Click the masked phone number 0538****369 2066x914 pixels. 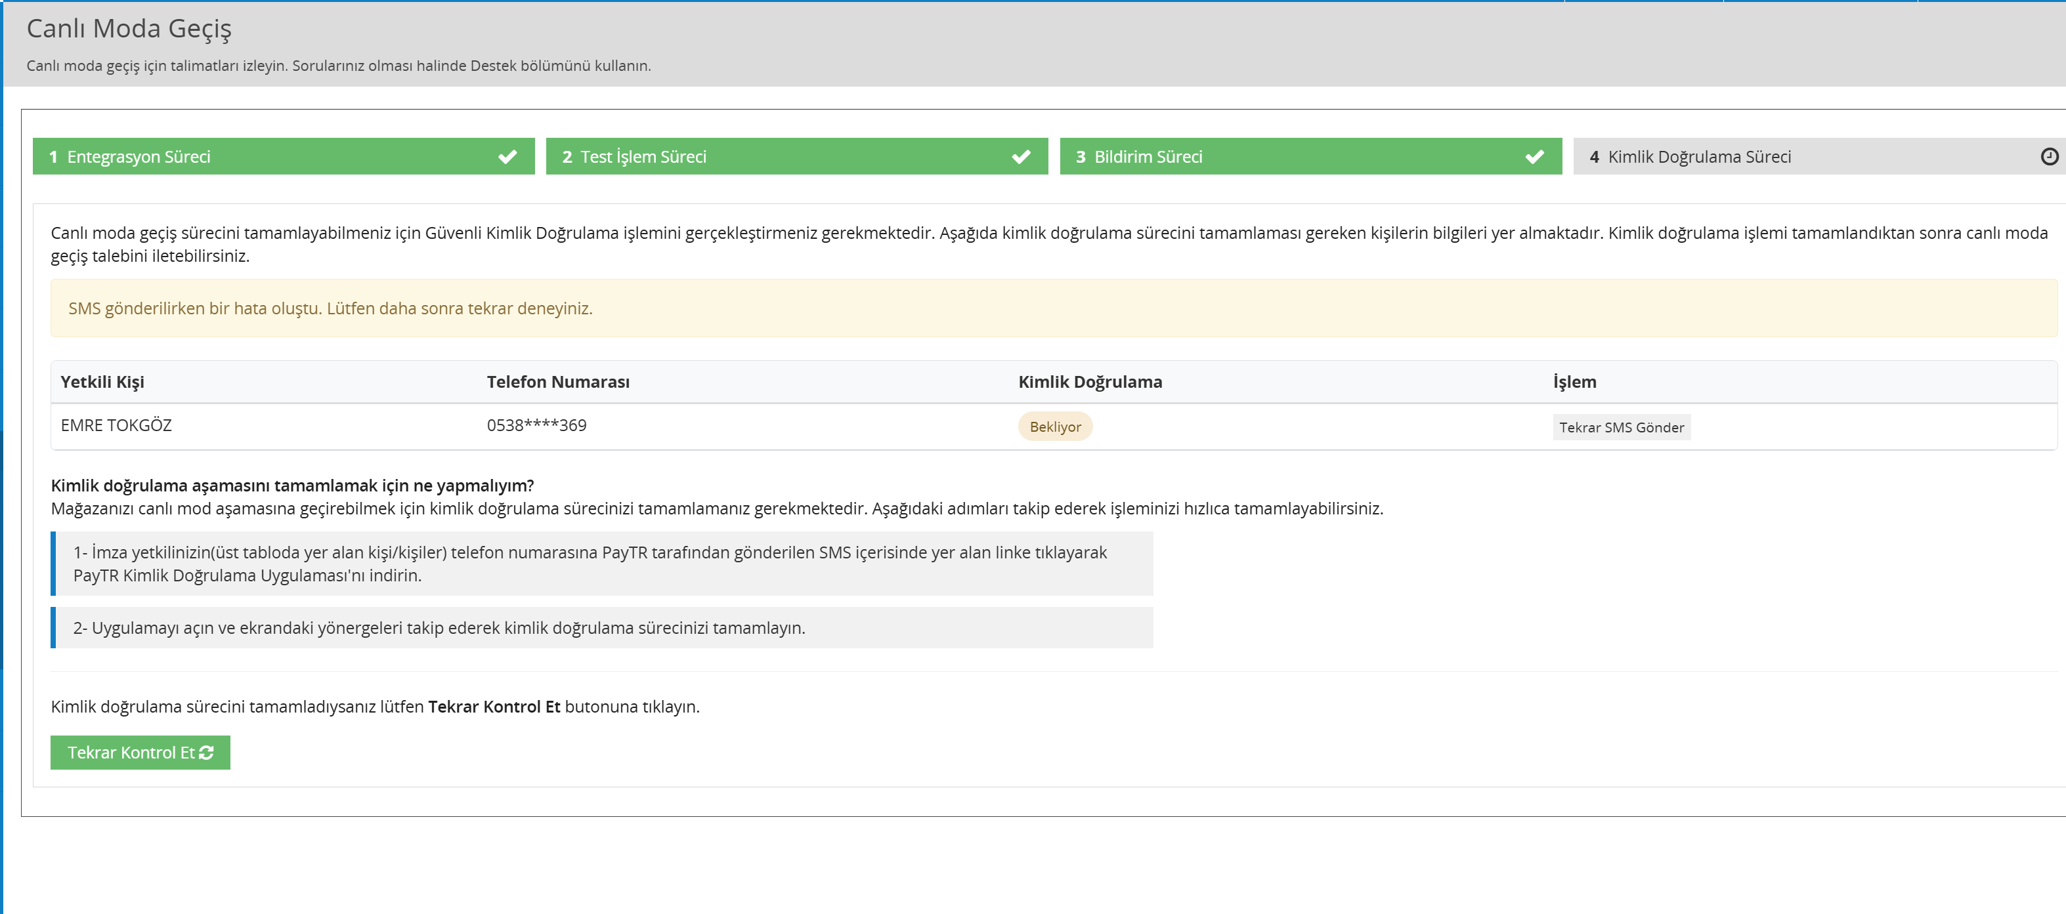click(536, 426)
